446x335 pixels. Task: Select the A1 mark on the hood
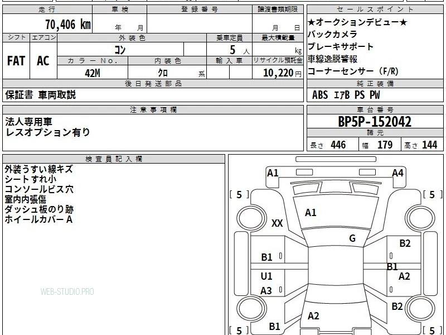pos(311,213)
